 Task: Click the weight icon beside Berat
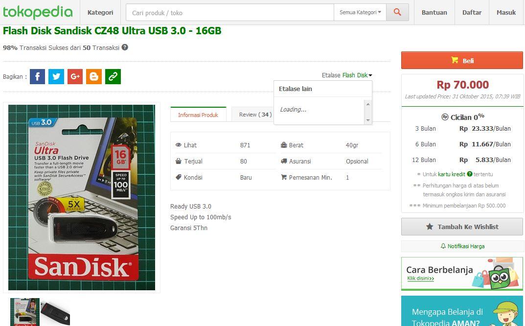[284, 145]
